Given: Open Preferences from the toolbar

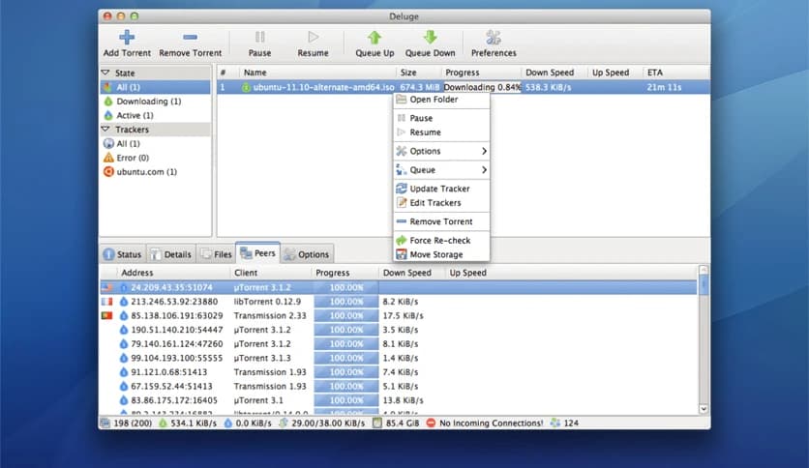Looking at the screenshot, I should pyautogui.click(x=494, y=44).
